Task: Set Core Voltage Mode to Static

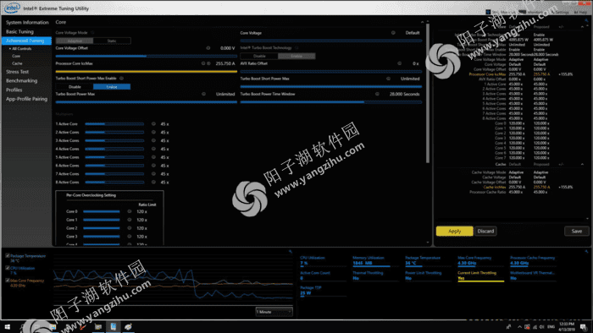Action: (112, 41)
